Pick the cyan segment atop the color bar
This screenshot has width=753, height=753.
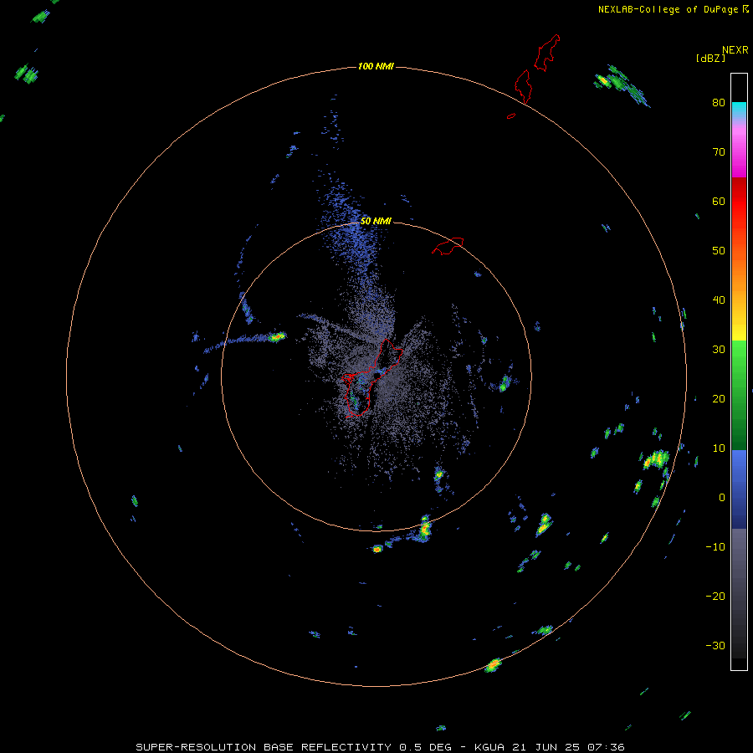tap(739, 110)
